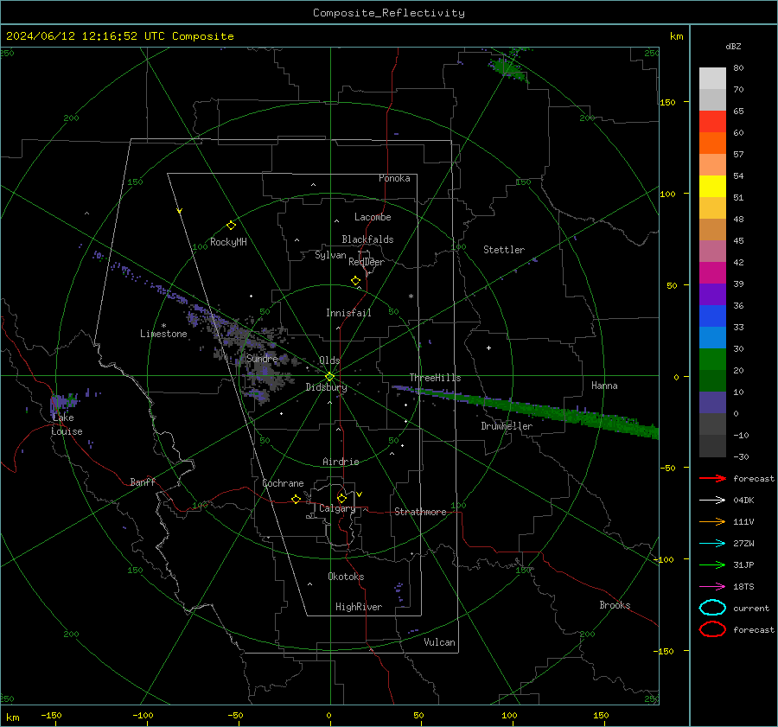Click the Strathmore town label

pyautogui.click(x=420, y=512)
